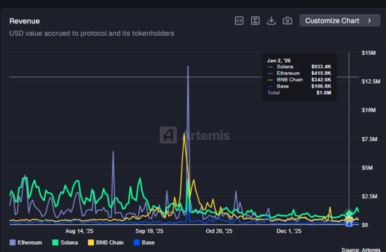Click the Revenue chart title

click(25, 21)
